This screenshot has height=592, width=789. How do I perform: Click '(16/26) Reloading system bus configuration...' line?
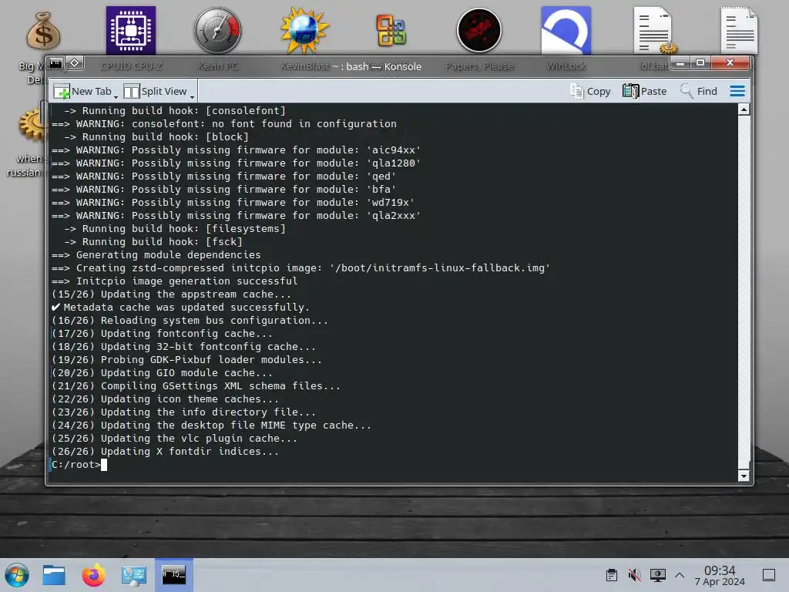click(190, 321)
